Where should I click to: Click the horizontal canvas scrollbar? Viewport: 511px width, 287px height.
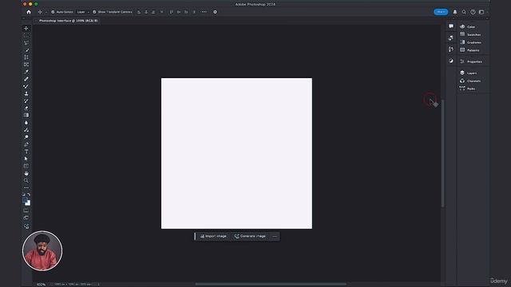[x=271, y=284]
